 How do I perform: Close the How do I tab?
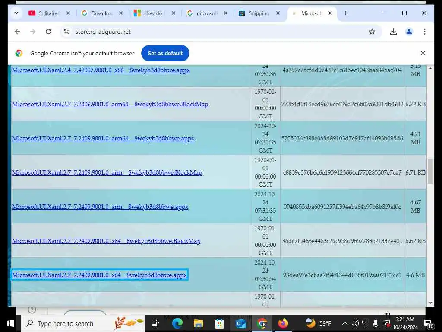click(174, 13)
